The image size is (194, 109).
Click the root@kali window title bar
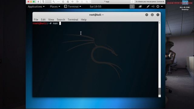[96, 15]
